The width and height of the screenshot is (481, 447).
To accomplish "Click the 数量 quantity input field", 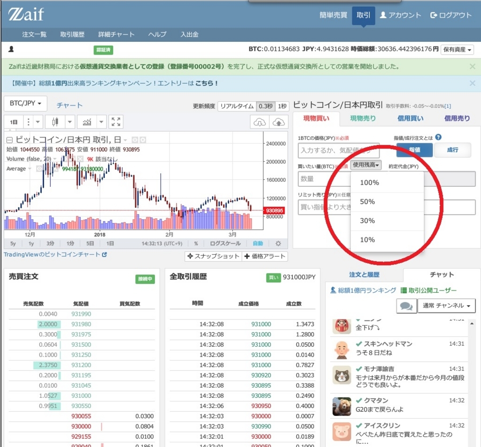I will 324,179.
